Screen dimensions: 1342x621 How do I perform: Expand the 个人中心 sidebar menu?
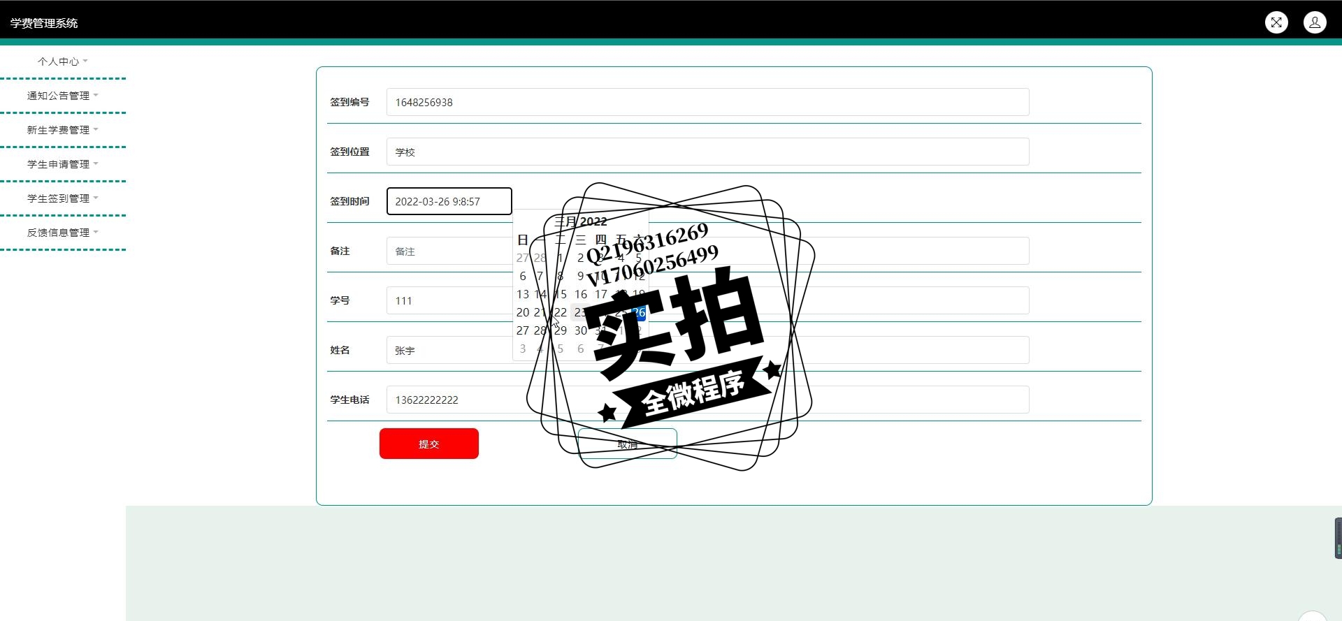tap(63, 61)
